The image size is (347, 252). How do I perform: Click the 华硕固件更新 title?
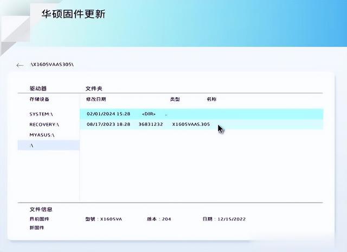(74, 14)
